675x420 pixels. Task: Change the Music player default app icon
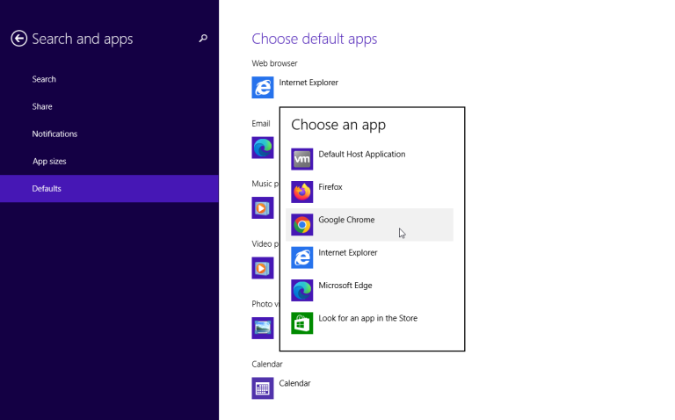(263, 207)
